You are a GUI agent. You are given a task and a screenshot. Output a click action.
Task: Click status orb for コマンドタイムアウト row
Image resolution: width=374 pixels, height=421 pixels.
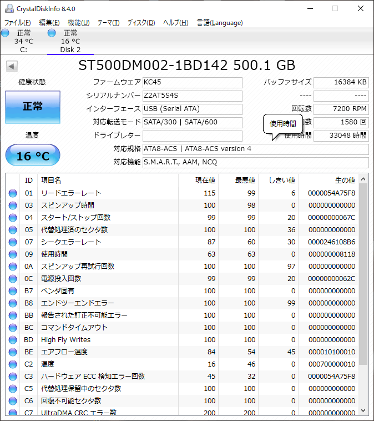[x=13, y=328]
